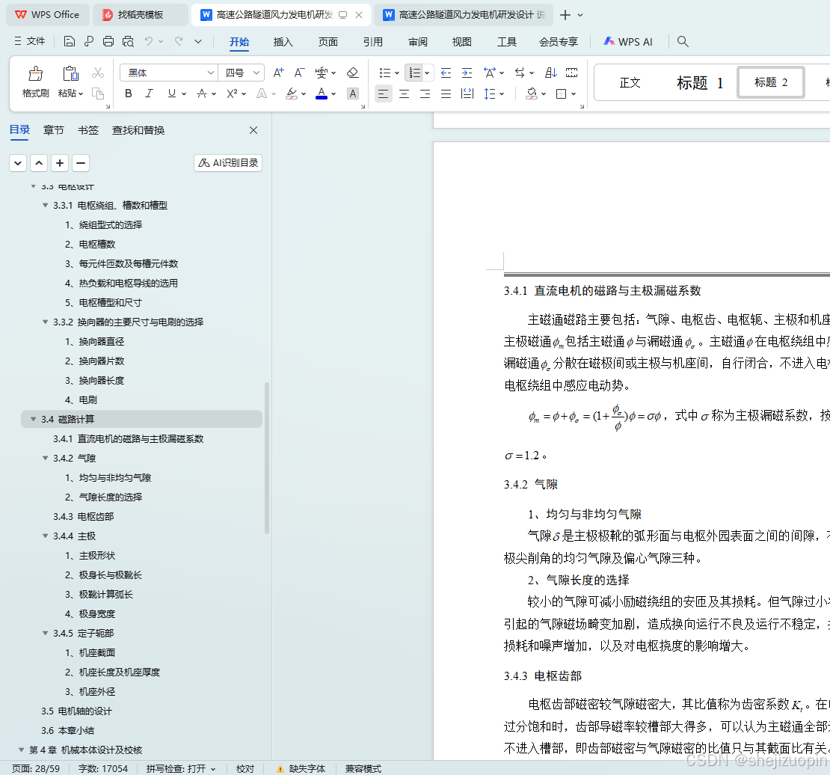Click the outline pane vertical scrollbar
The image size is (830, 775).
point(267,458)
